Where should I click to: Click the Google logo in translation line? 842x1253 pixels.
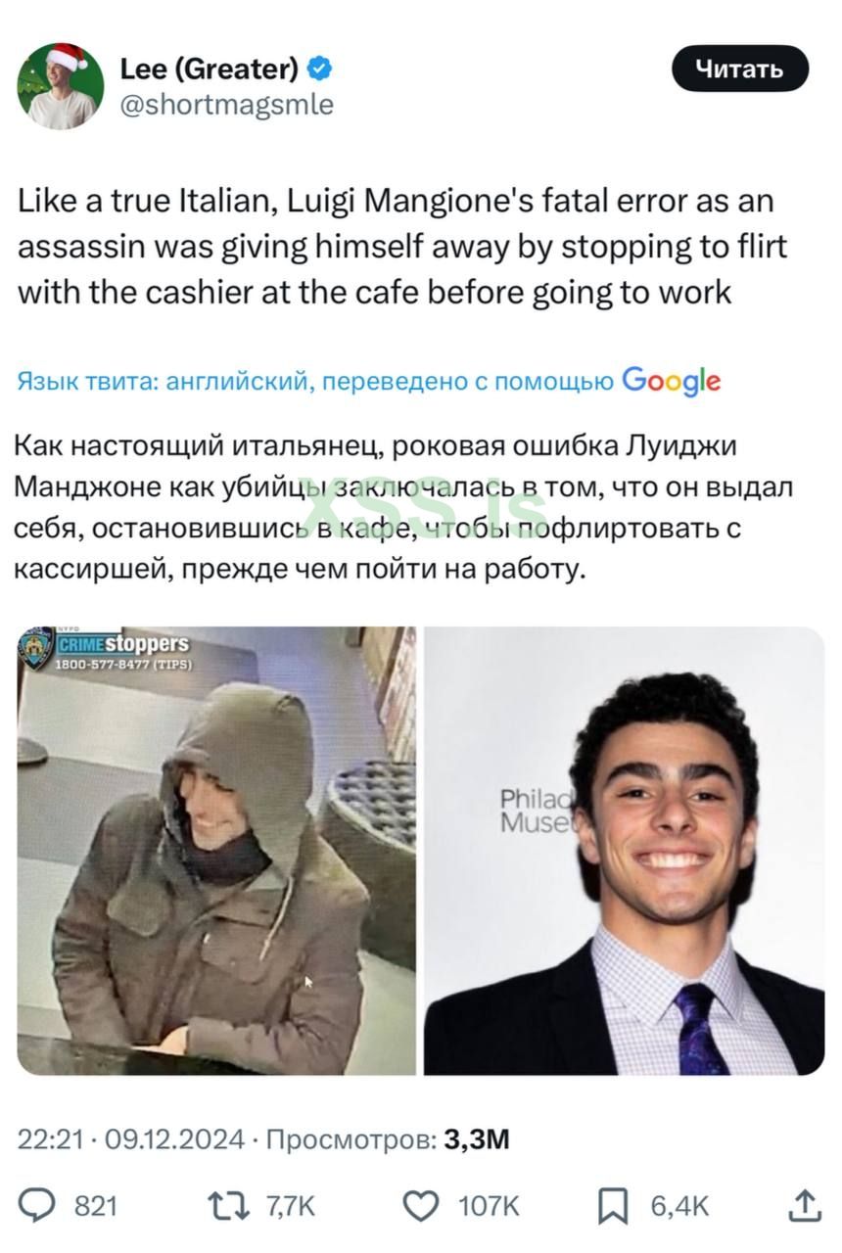click(672, 382)
